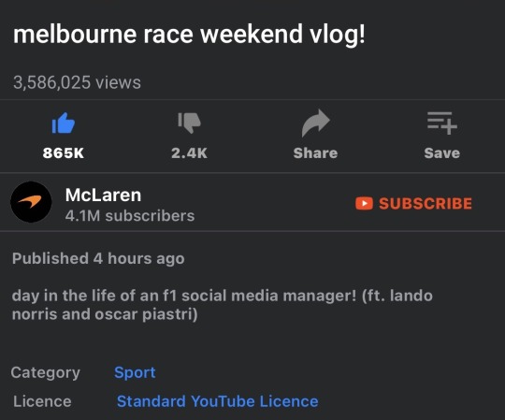
Task: Tap the Save text label
Action: (x=441, y=153)
